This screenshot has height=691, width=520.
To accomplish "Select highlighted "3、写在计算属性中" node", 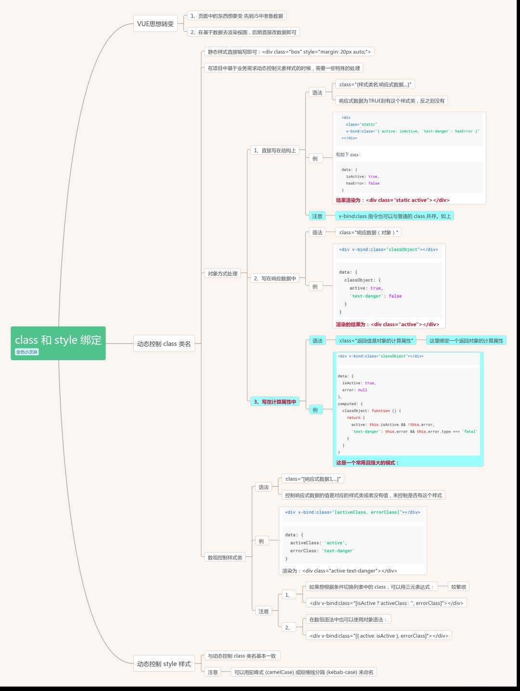I will point(274,402).
